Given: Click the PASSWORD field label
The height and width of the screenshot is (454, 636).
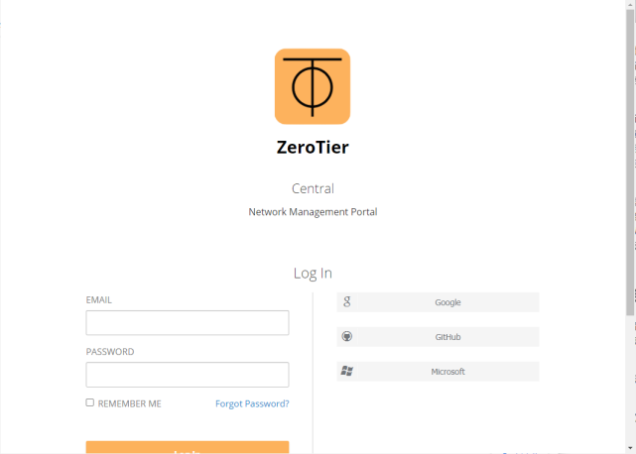Looking at the screenshot, I should pos(110,352).
